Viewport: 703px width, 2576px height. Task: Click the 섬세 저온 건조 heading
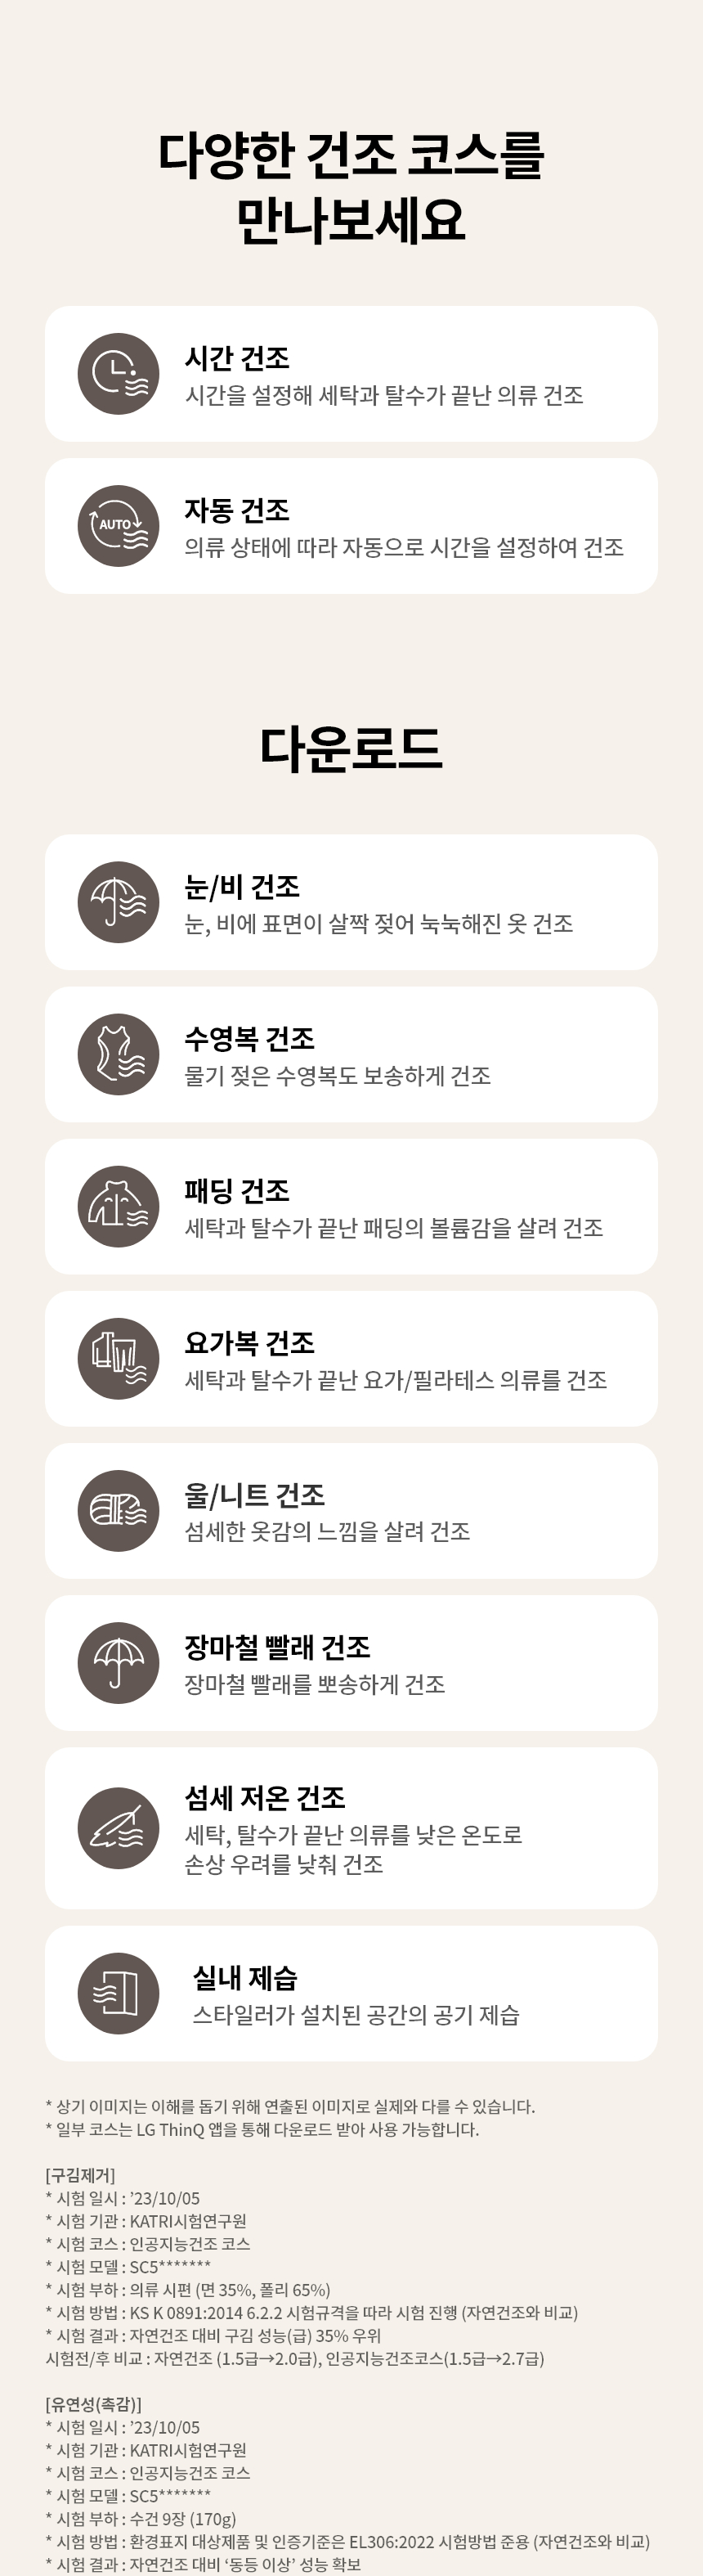[265, 1797]
